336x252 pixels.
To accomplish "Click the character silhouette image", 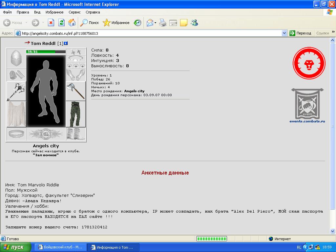I will click(46, 91).
